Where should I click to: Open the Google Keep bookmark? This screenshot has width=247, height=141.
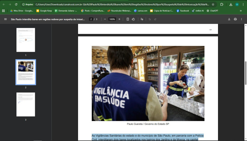click(44, 11)
